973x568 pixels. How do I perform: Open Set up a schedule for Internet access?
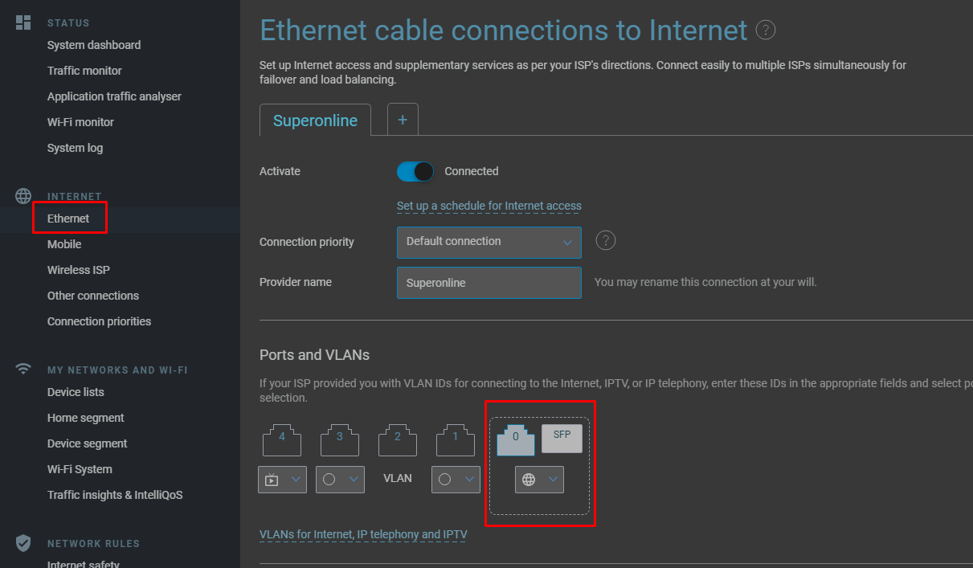(489, 206)
